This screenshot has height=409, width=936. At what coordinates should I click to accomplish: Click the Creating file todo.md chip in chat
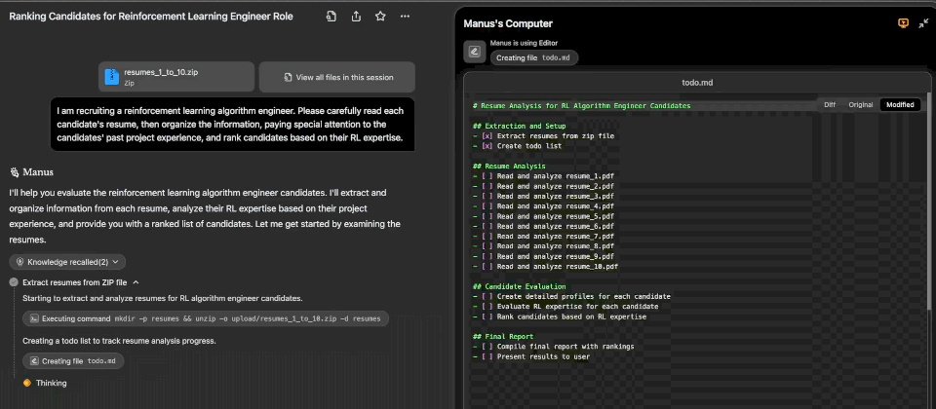pos(73,361)
